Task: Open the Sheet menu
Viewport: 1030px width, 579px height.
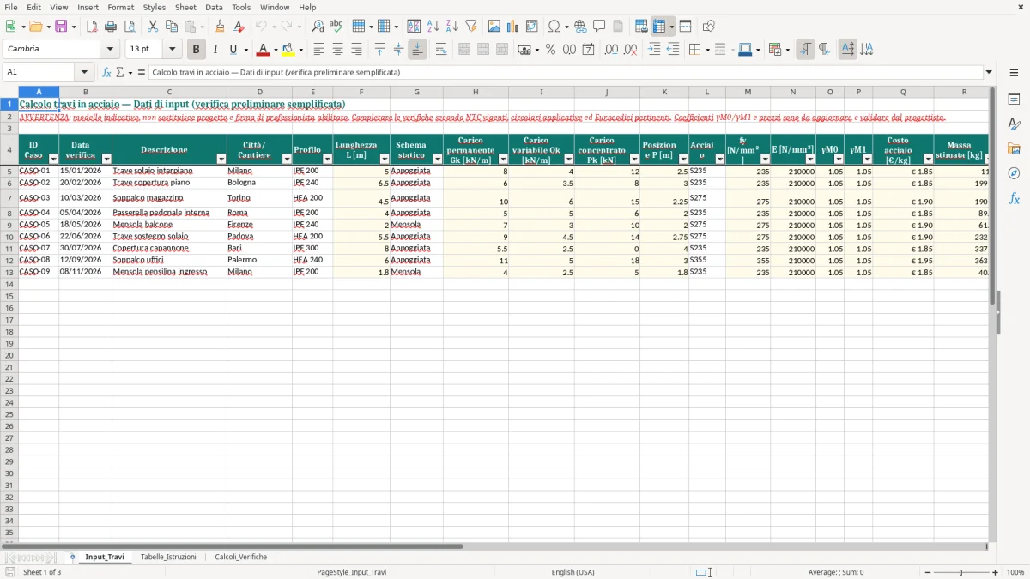Action: 185,7
